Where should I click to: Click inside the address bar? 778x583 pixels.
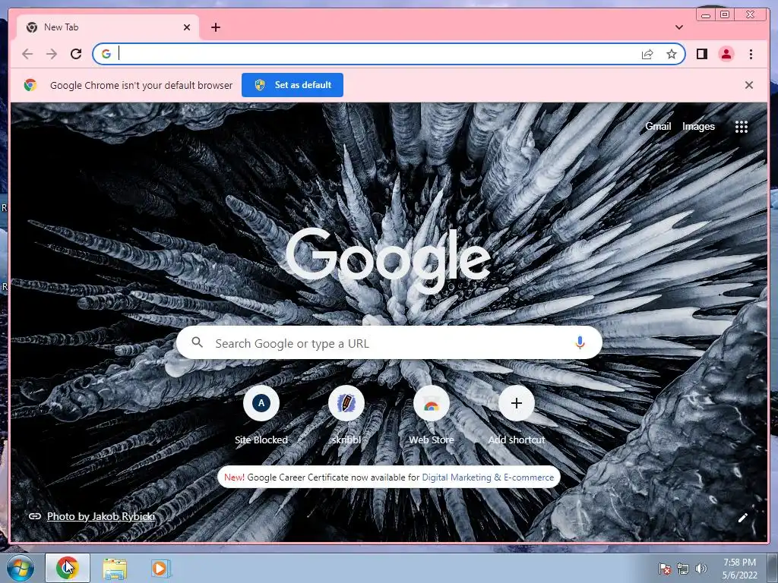(x=389, y=54)
